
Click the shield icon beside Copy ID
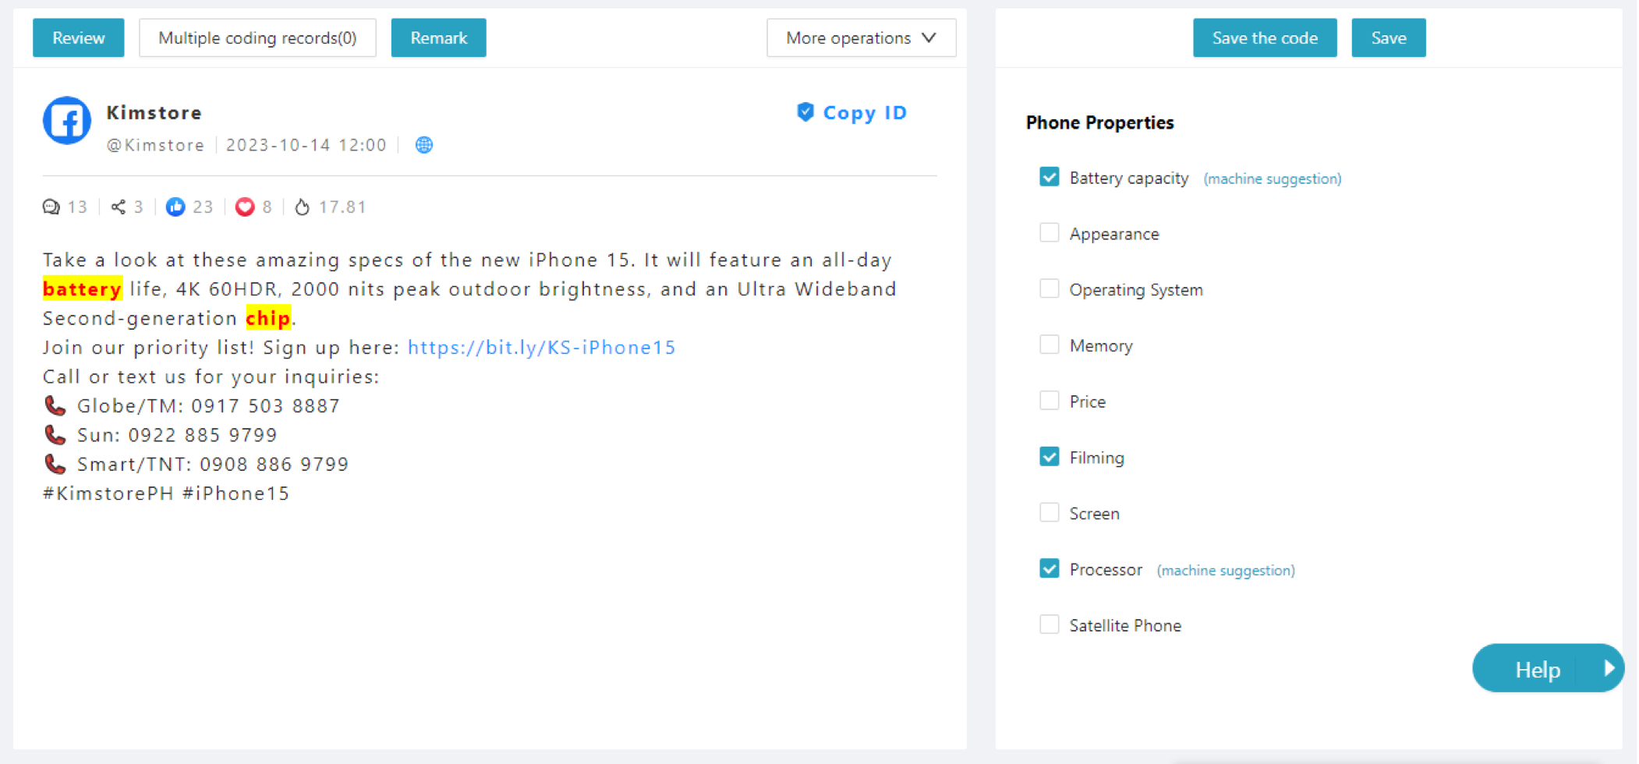click(x=805, y=112)
